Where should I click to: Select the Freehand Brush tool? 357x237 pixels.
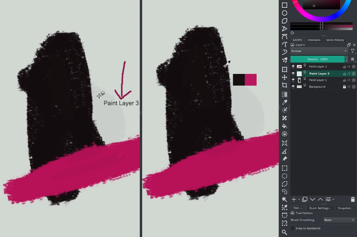point(284,60)
